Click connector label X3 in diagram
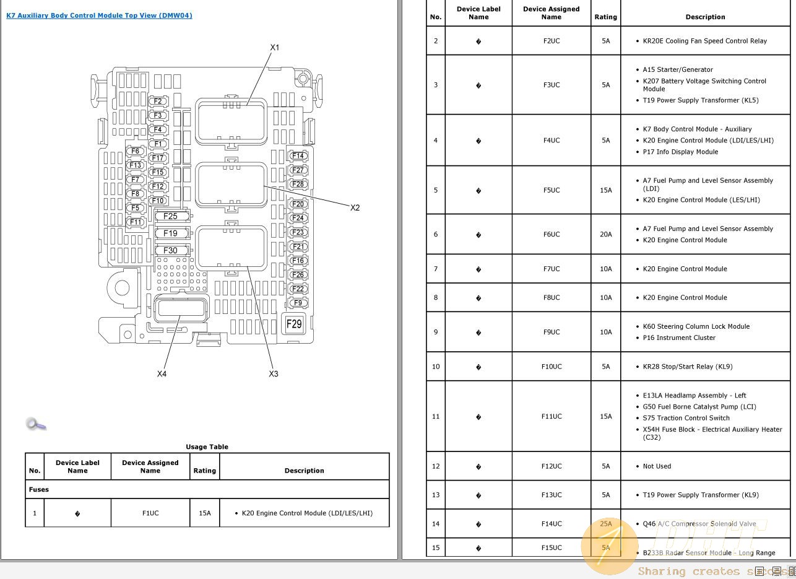 [274, 373]
